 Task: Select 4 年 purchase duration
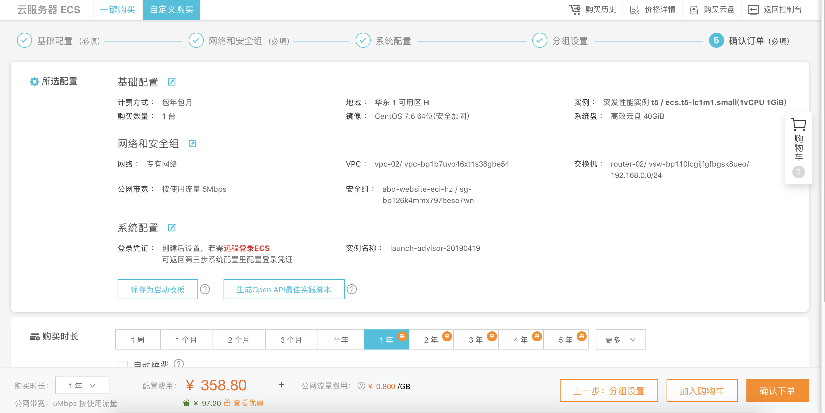tap(521, 340)
